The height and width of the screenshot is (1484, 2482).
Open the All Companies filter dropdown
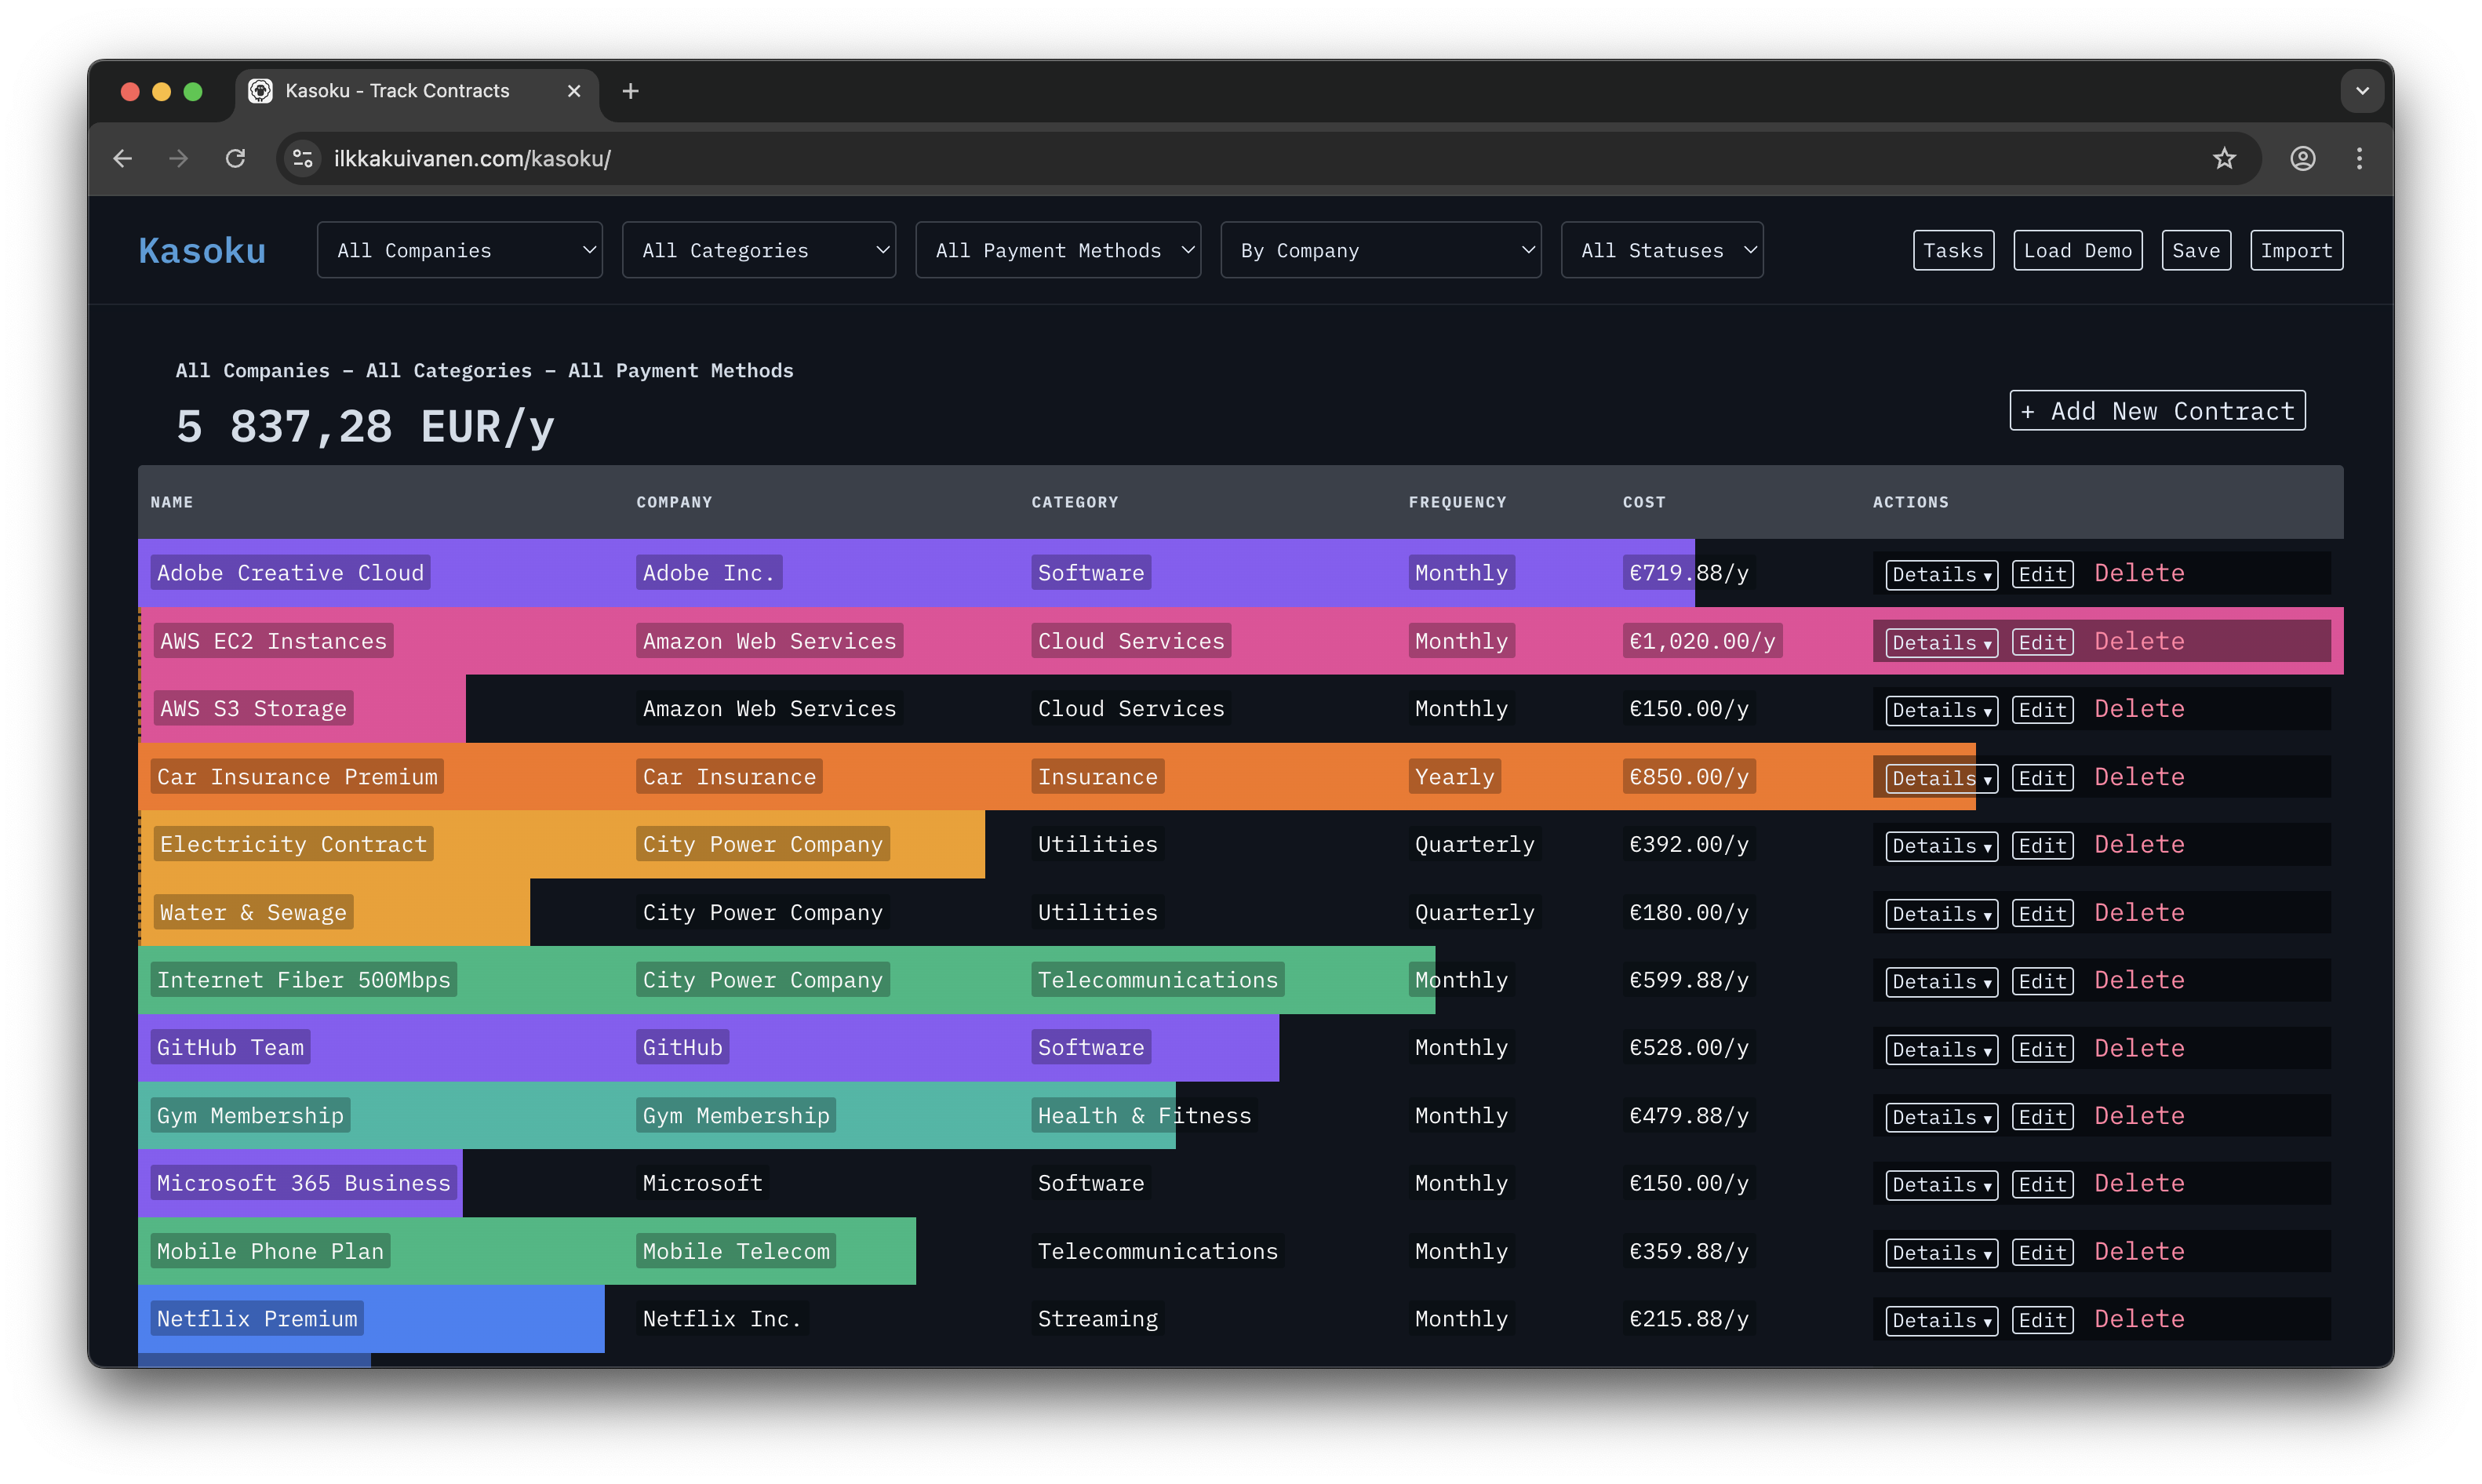click(x=459, y=250)
